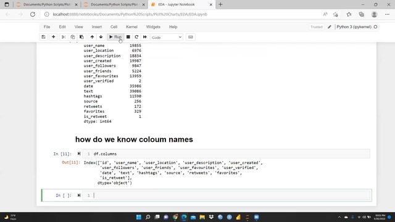Open File Explorer from the taskbar
The width and height of the screenshot is (395, 222).
tap(202, 217)
